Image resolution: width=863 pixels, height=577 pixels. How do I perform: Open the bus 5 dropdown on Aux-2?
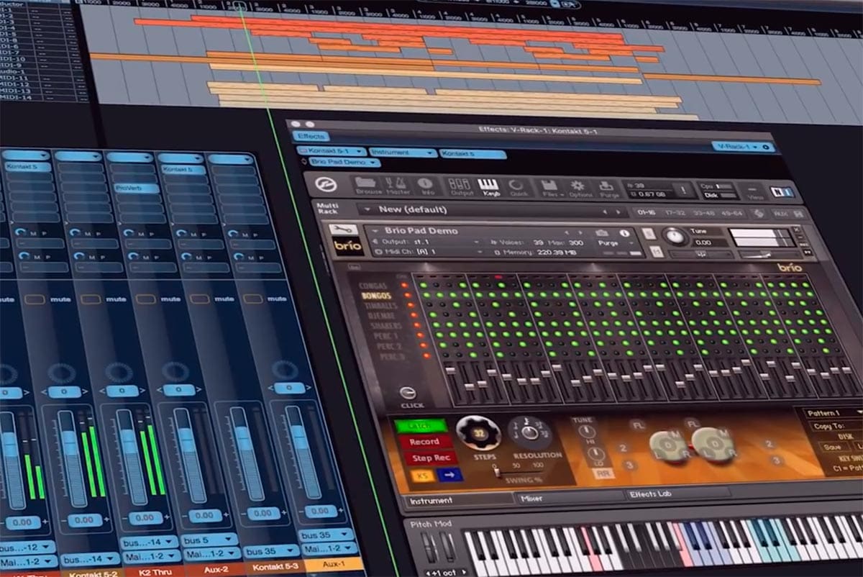pos(209,540)
